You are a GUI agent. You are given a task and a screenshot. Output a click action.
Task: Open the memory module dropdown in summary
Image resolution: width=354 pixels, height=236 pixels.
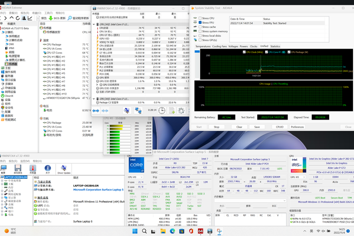click(x=250, y=201)
